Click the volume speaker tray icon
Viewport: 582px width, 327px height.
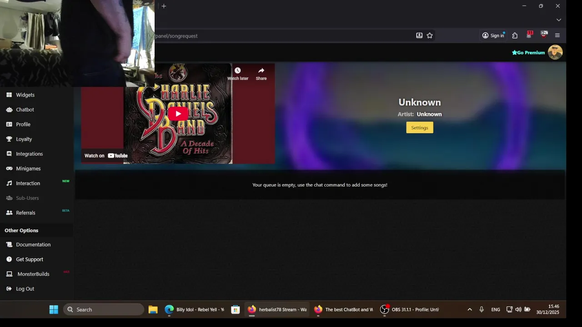[518, 309]
